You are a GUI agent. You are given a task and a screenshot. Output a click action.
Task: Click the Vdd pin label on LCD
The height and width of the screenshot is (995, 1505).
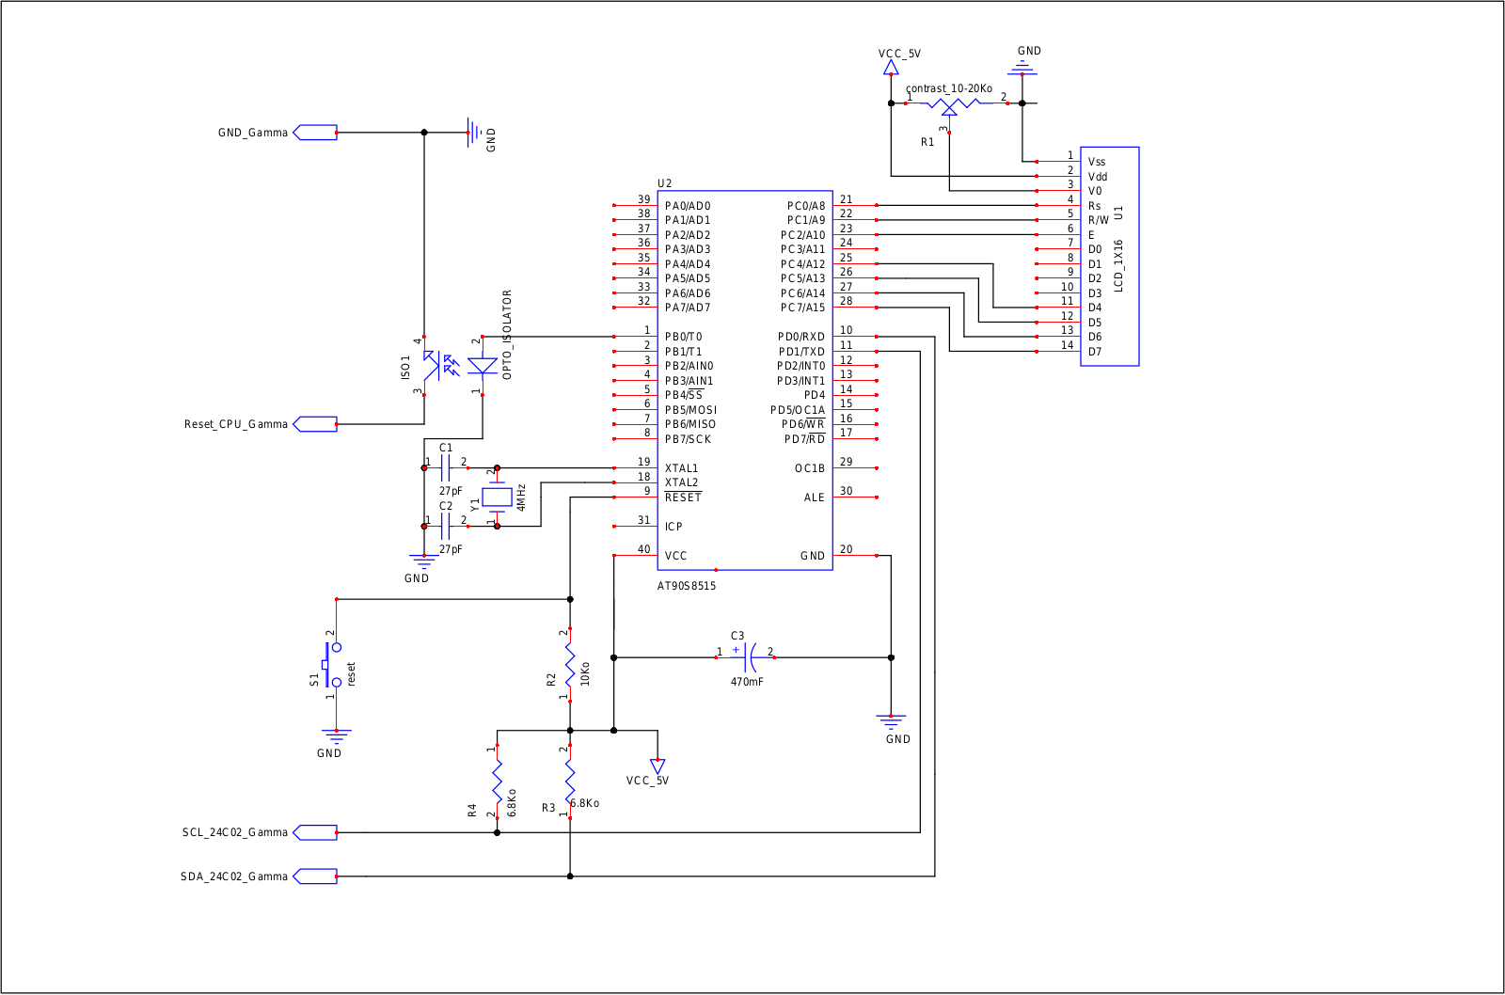coord(1098,177)
